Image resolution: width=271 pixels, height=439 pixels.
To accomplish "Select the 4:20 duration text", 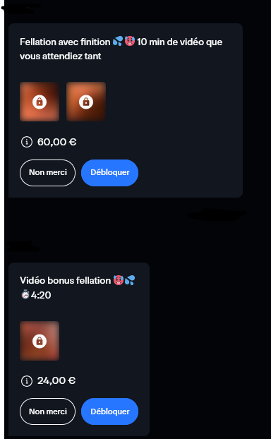I will [41, 295].
